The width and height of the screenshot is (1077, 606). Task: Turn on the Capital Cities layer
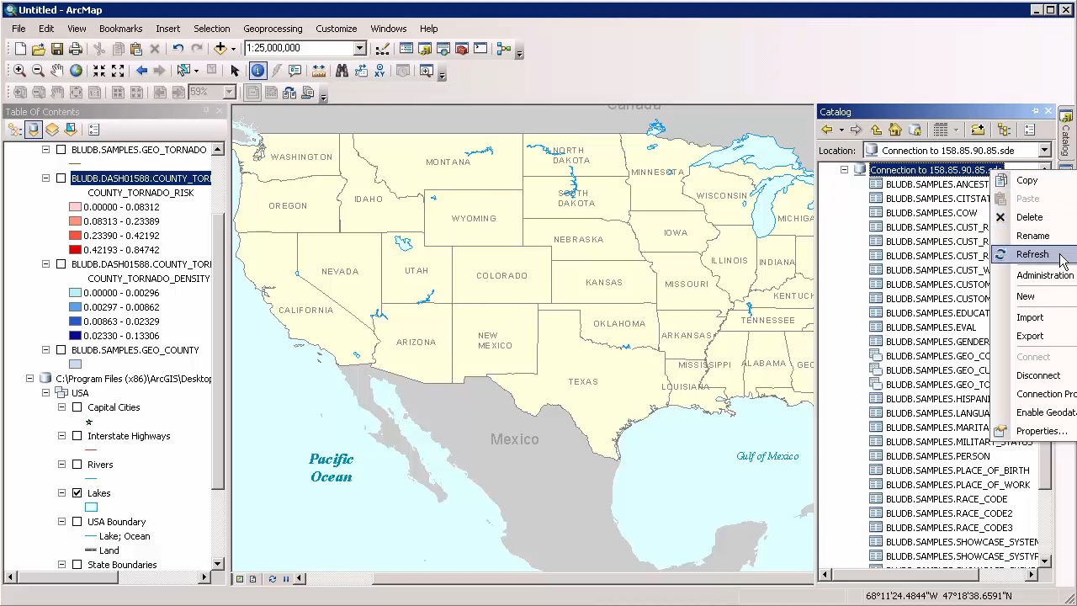(77, 407)
